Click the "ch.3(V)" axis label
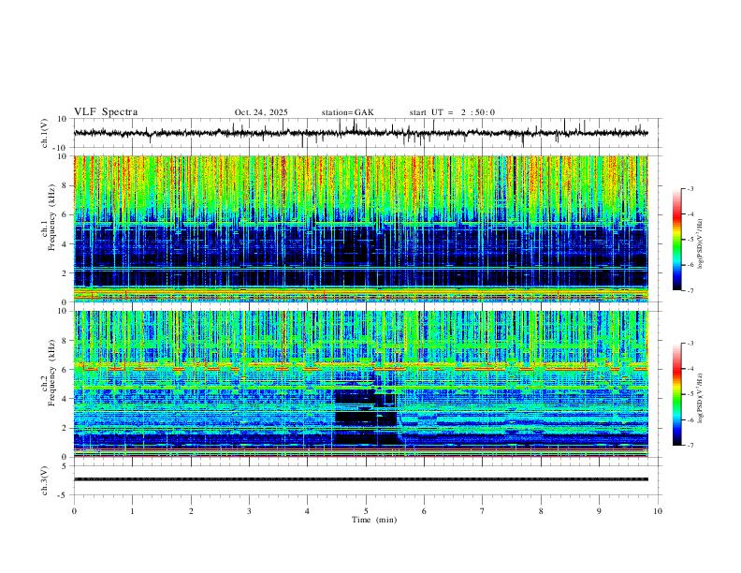The width and height of the screenshot is (741, 573). (45, 480)
